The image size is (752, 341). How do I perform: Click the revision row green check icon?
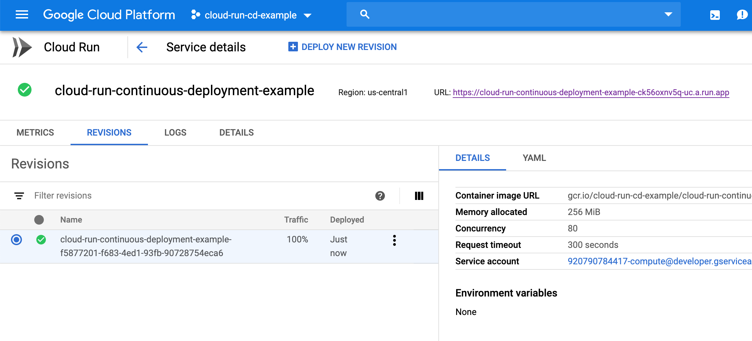[x=41, y=240]
